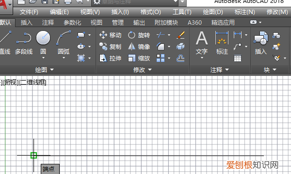This screenshot has height=174, width=291.
Task: Click the Dimension (标注) tool
Action: coord(222,43)
